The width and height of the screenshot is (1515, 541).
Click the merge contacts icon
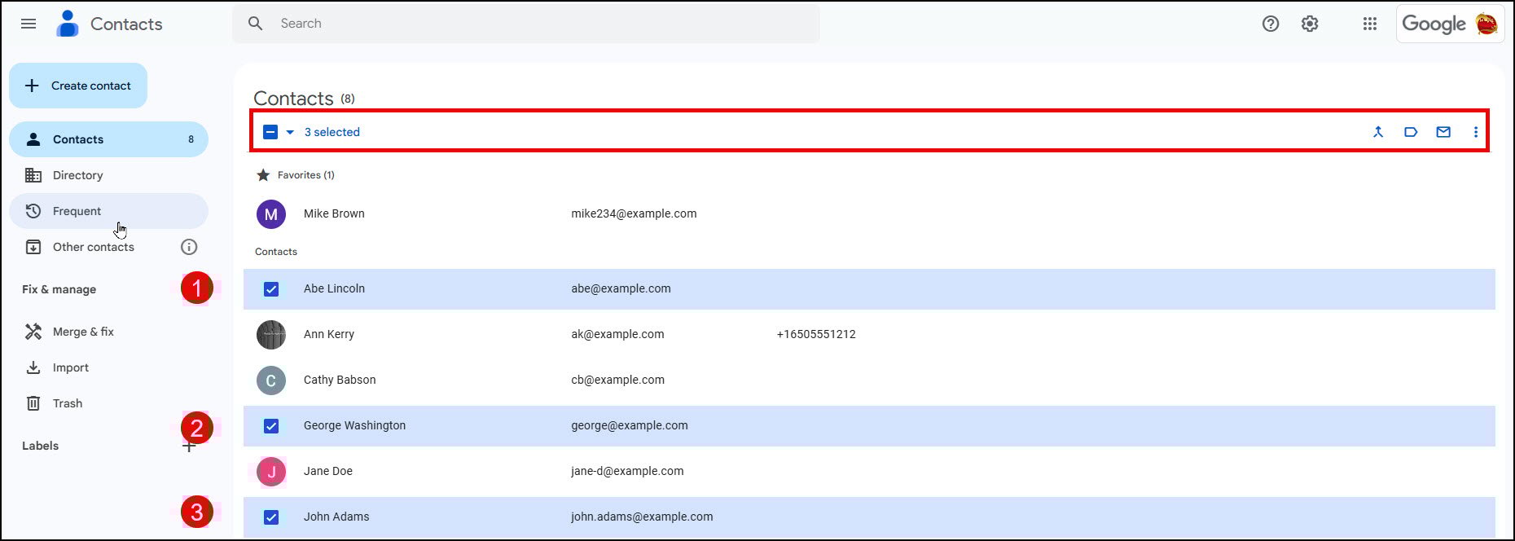[x=1378, y=132]
